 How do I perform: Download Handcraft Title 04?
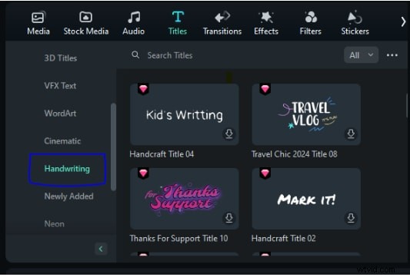click(x=229, y=134)
